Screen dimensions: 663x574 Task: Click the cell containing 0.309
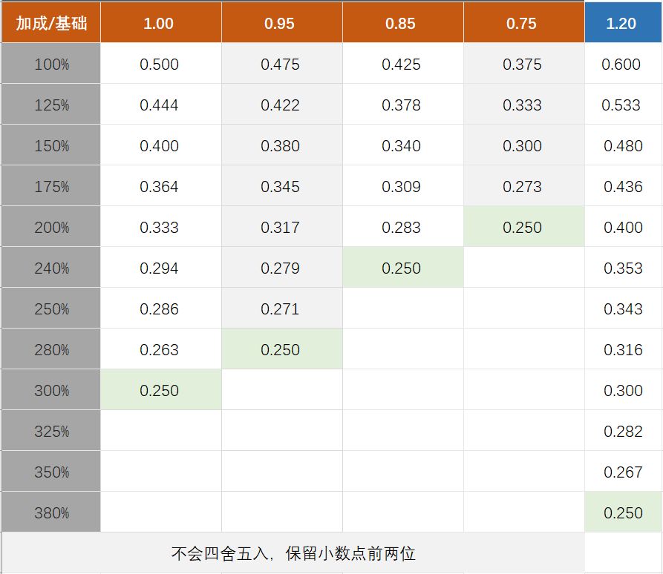click(x=402, y=187)
